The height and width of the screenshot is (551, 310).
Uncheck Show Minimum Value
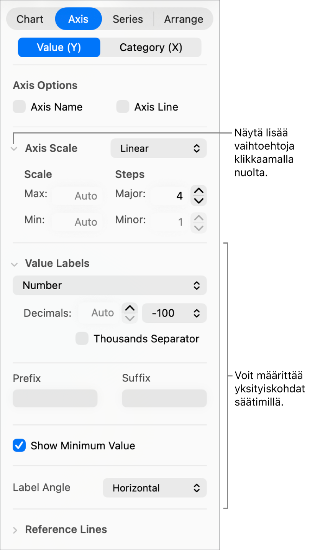19,445
